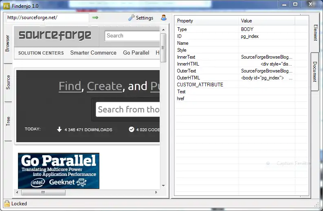Switch to the Browser side tab
This screenshot has width=323, height=211.
[8, 43]
